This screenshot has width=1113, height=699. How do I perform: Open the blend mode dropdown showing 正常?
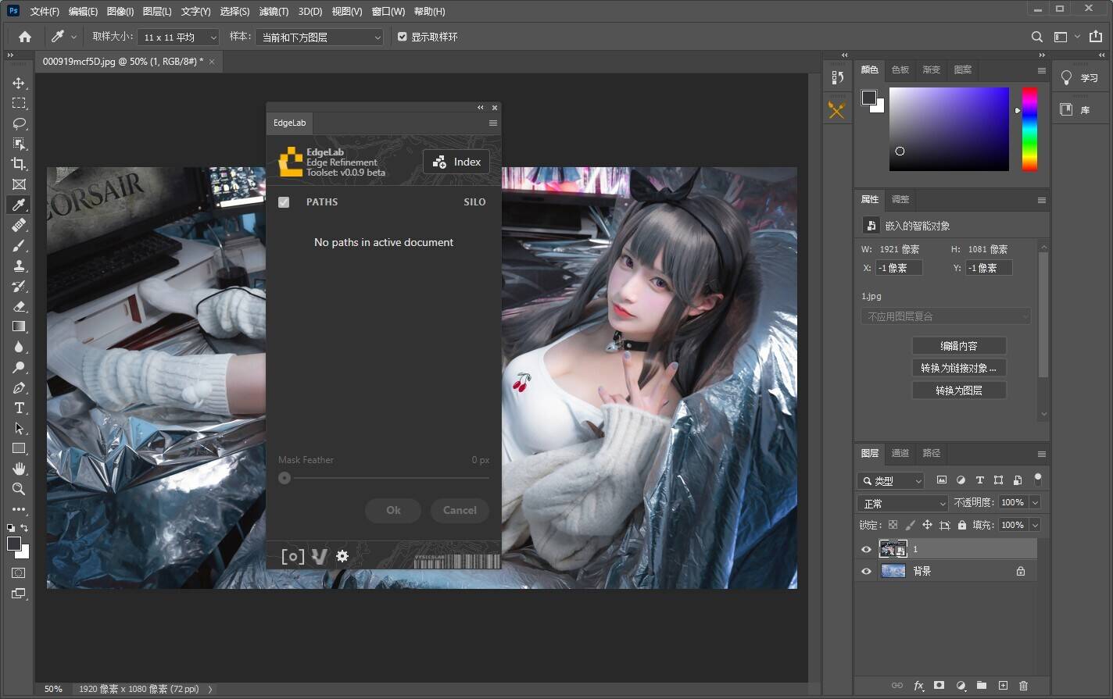902,503
